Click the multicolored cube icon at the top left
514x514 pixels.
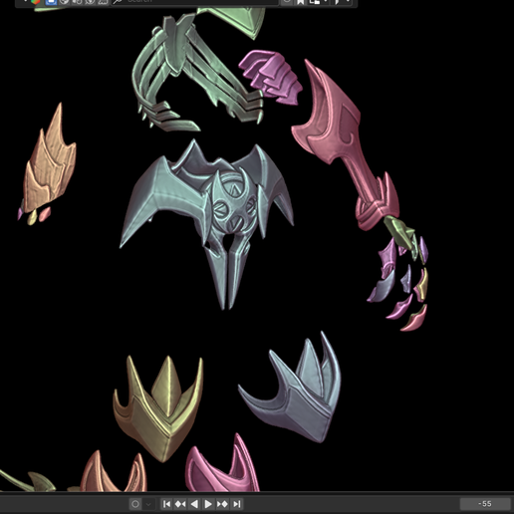pos(36,2)
